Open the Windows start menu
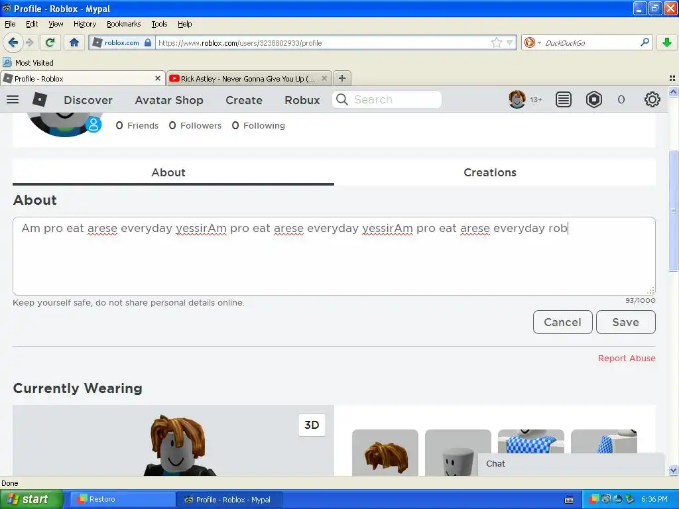The image size is (679, 509). pos(31,499)
